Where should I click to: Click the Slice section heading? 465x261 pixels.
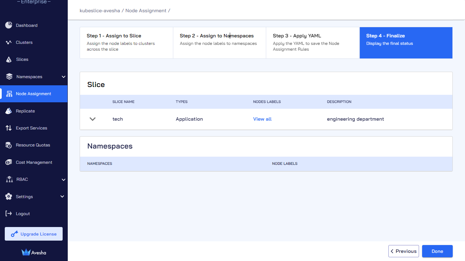pos(96,84)
